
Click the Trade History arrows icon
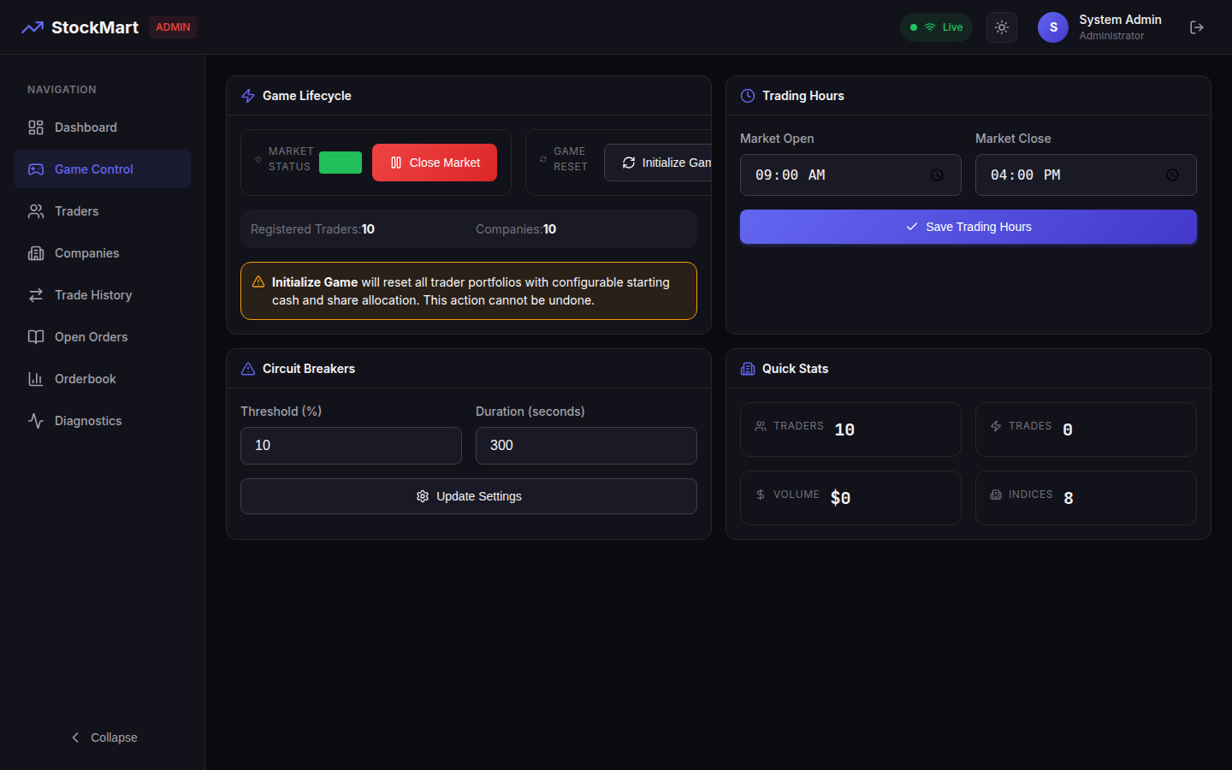point(36,295)
